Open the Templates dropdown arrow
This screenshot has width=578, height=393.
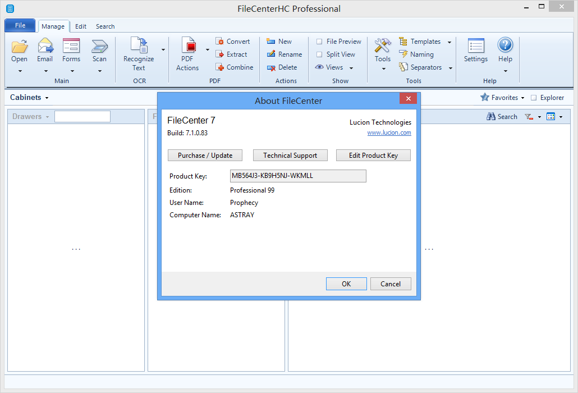point(449,43)
